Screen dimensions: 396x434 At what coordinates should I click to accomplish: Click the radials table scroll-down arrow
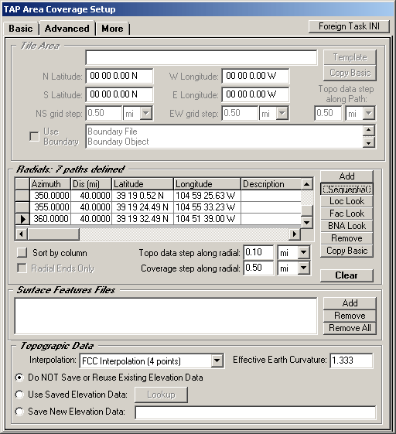[307, 223]
